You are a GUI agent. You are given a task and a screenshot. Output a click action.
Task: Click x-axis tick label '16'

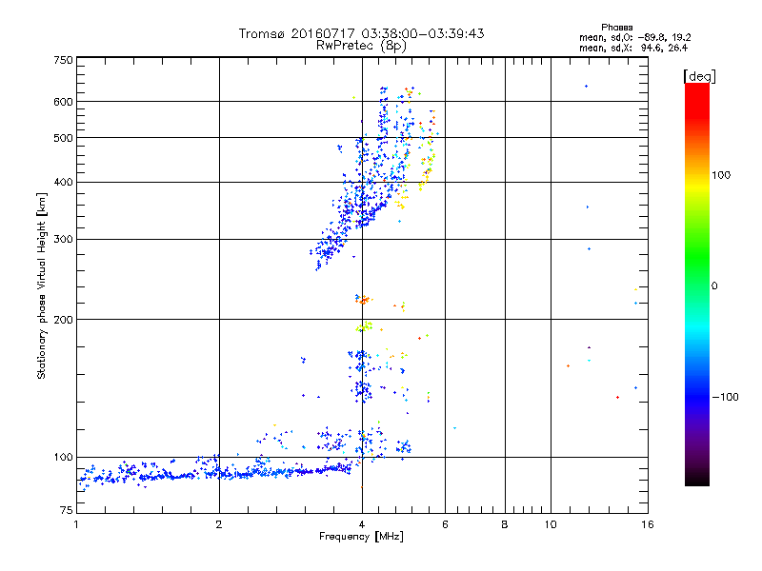click(648, 524)
